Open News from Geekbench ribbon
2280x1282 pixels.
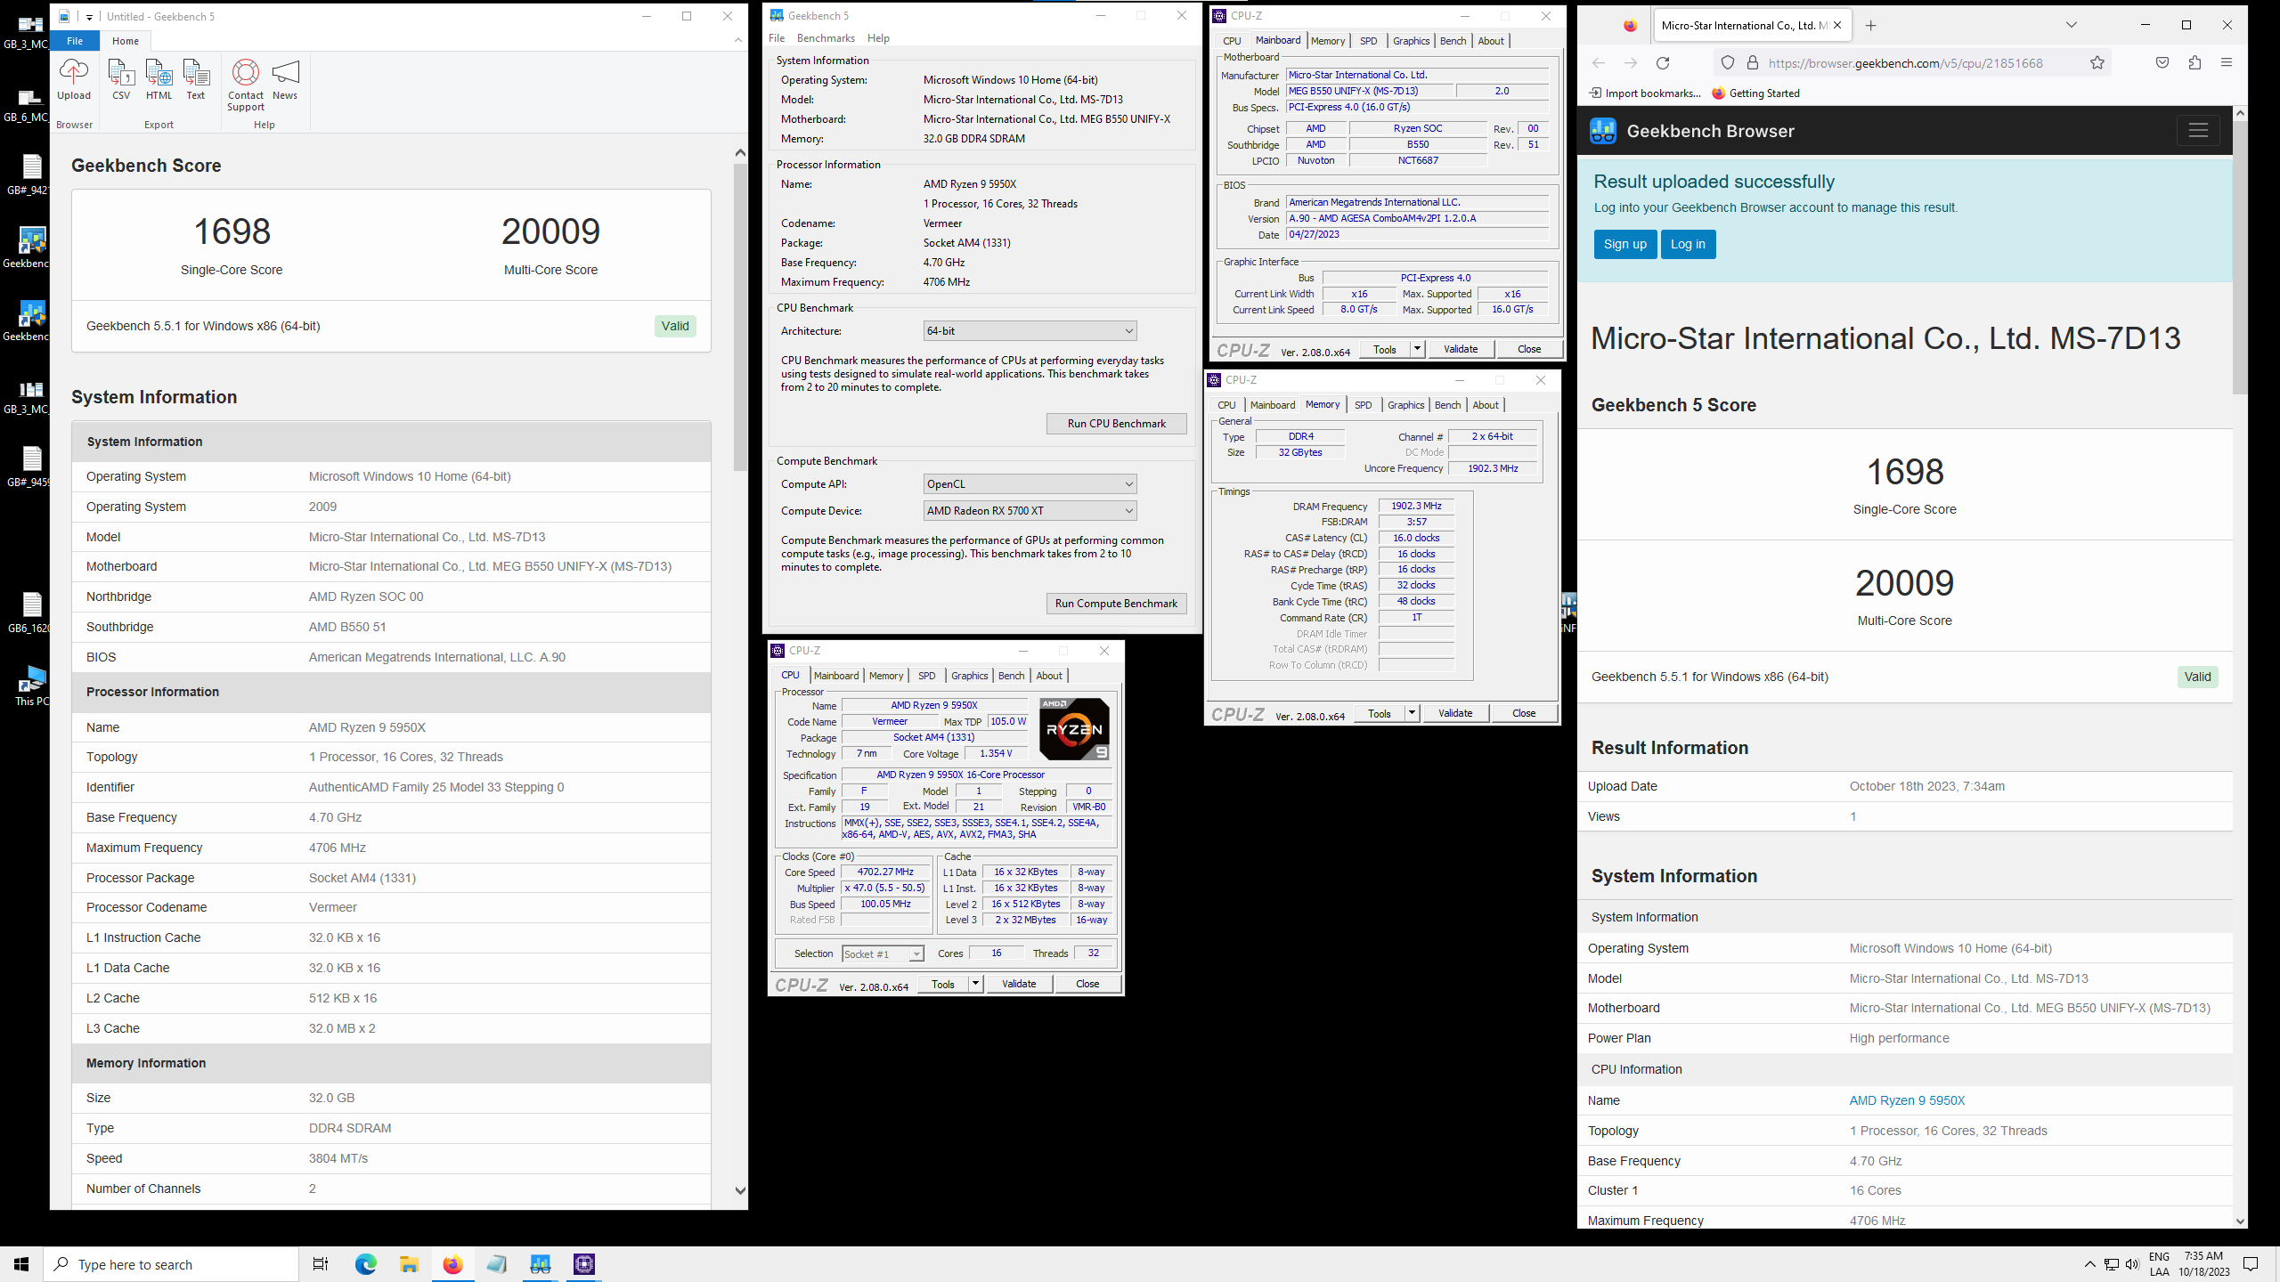point(285,80)
